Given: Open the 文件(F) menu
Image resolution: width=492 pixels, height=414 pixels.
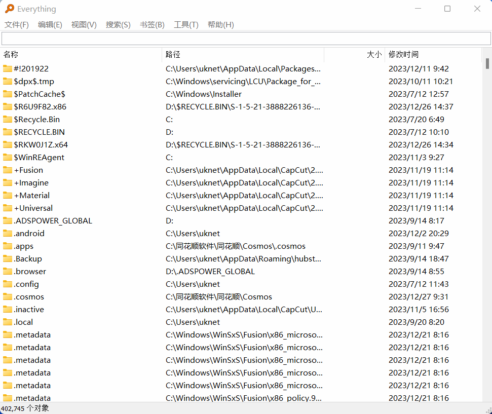Looking at the screenshot, I should point(16,24).
